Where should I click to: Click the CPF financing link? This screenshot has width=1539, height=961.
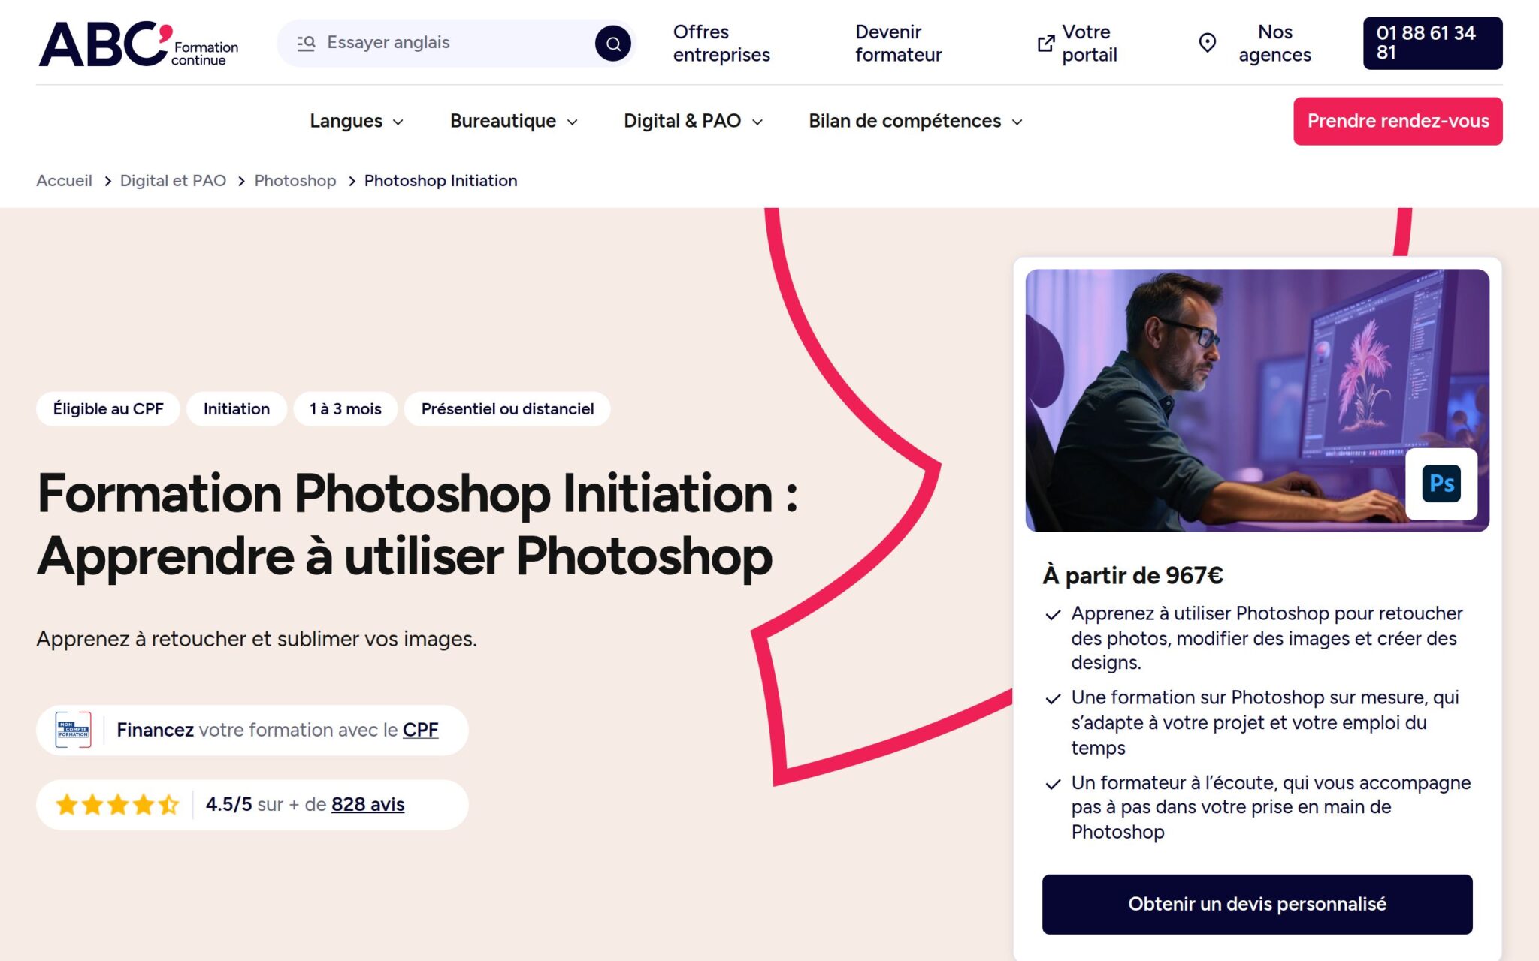click(420, 730)
